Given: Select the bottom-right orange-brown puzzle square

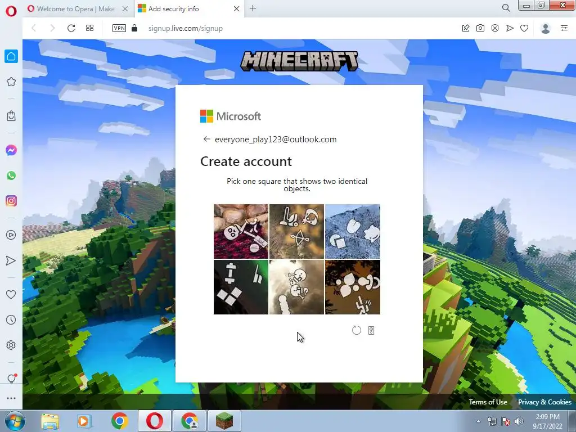Looking at the screenshot, I should click(353, 287).
